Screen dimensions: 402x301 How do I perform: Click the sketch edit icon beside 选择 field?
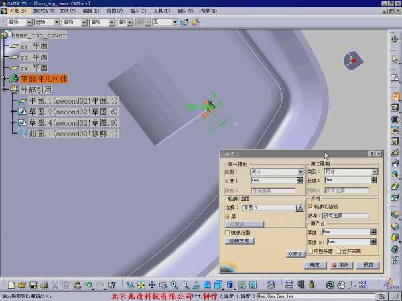[x=300, y=208]
